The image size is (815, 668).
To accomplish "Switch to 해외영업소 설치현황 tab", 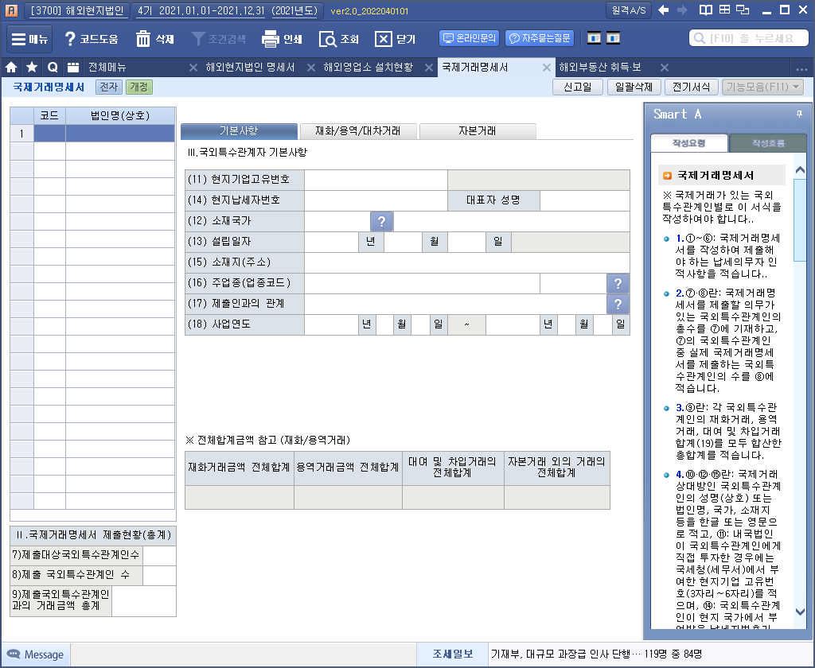I will click(368, 67).
